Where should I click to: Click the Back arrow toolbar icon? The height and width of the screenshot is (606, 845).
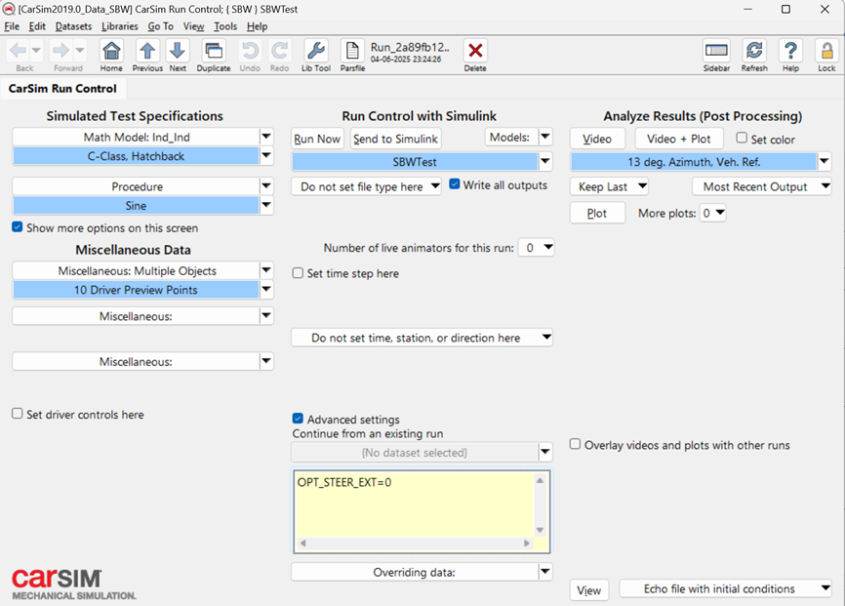point(18,51)
